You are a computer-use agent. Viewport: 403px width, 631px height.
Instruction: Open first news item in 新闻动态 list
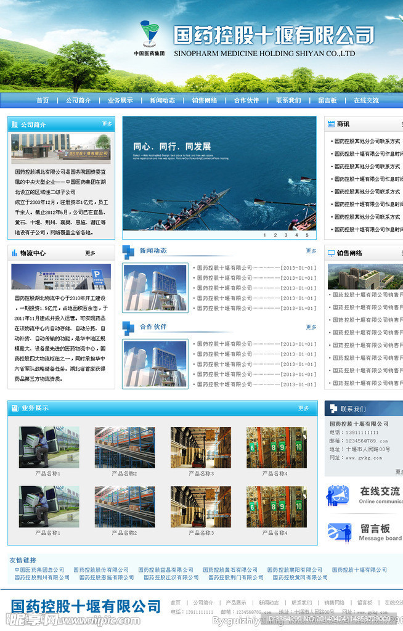255,268
